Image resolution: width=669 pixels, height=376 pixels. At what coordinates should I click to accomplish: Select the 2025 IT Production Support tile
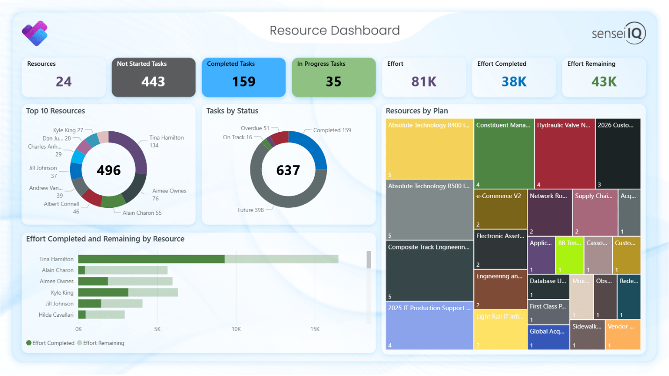pos(429,326)
